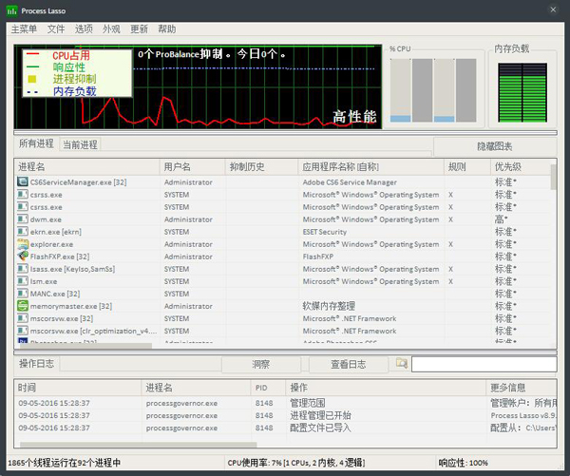Select lsass.exe [KeyIso,SamSs] process name
This screenshot has width=570, height=476.
(x=72, y=269)
